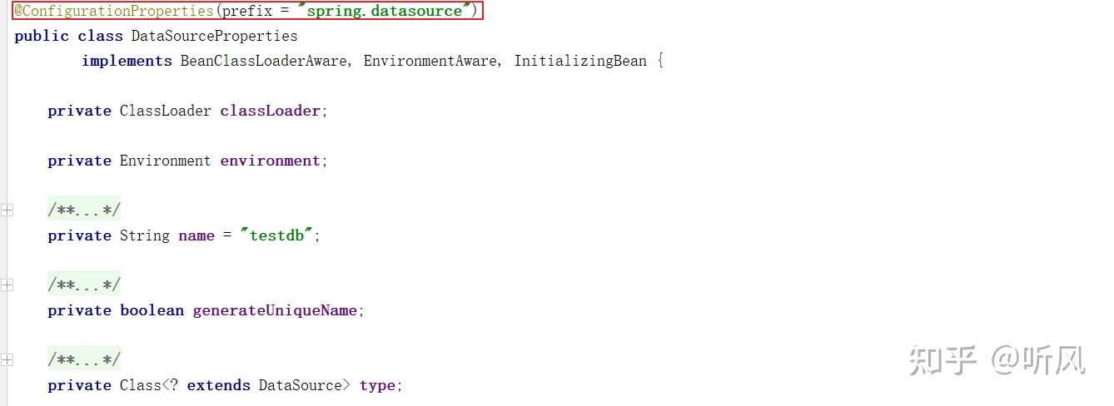
Task: Click the prefix attribute name
Action: pyautogui.click(x=247, y=12)
